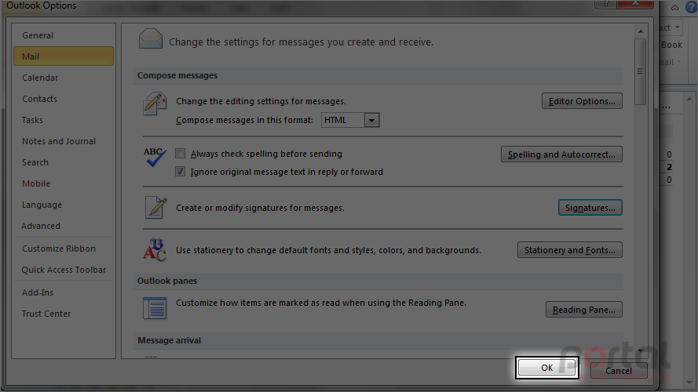Open the Tasks options category
This screenshot has height=392, width=698.
tap(64, 120)
